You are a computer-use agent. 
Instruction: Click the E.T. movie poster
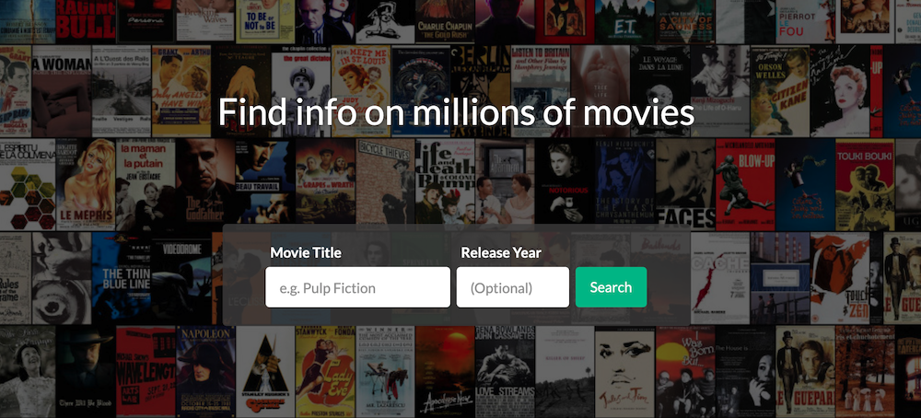(x=624, y=21)
